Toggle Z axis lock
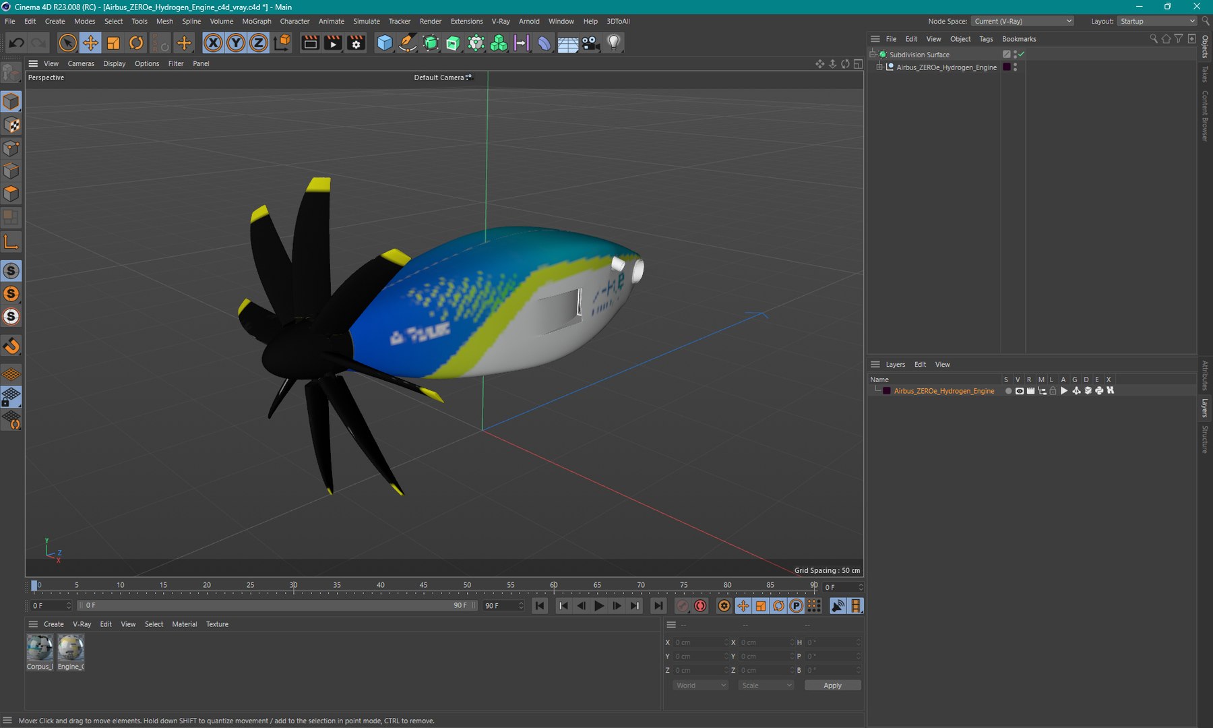 point(259,43)
